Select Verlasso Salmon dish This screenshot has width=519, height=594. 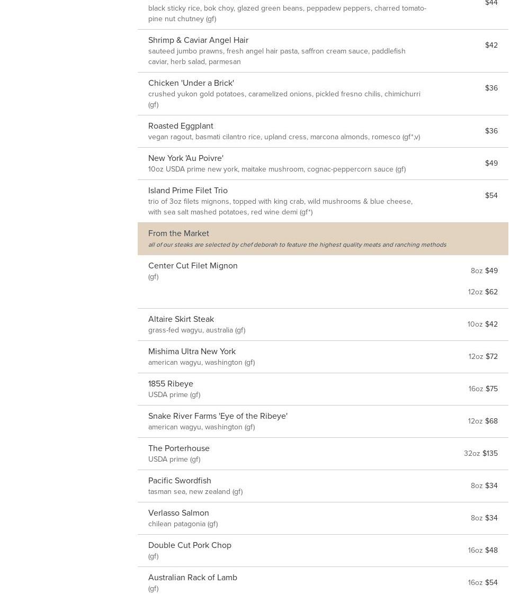(178, 513)
